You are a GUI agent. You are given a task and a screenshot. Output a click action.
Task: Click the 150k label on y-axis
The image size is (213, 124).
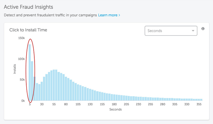(21, 38)
